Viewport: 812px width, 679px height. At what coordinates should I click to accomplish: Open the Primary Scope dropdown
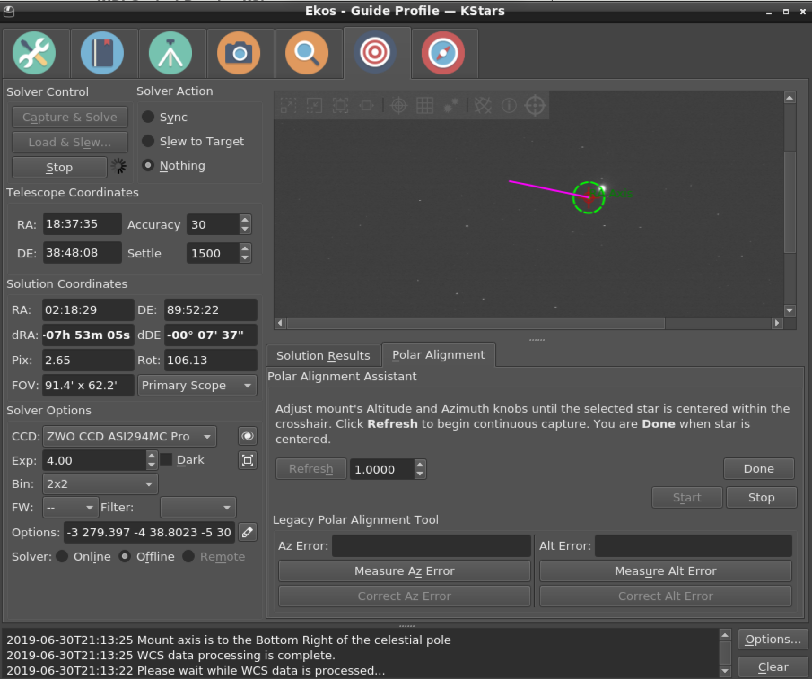[197, 385]
